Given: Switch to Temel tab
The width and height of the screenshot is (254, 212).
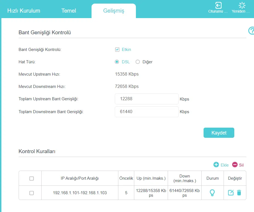Looking at the screenshot, I should (x=69, y=11).
